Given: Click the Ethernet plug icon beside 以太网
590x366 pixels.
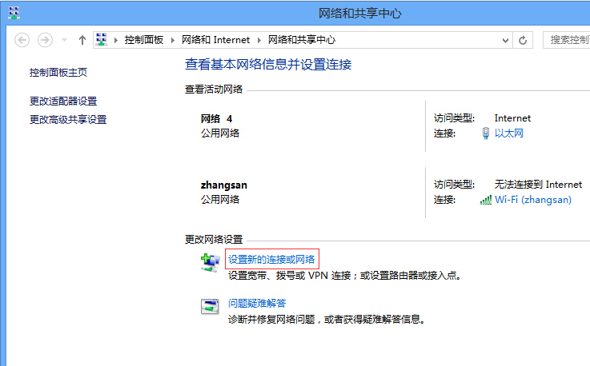Looking at the screenshot, I should pos(485,133).
